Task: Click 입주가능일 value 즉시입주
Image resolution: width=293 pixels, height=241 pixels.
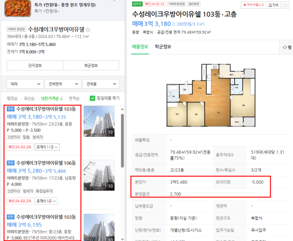Action: (x=258, y=230)
